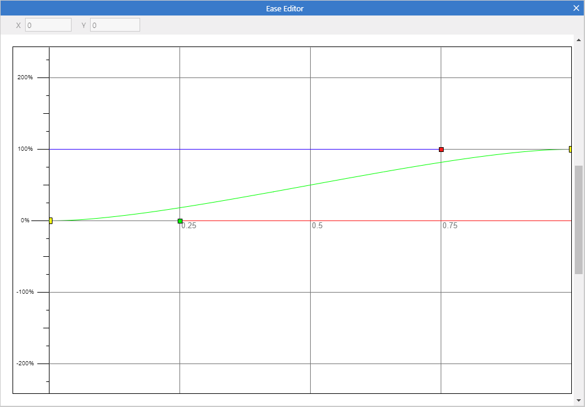Click into the Y value field
The height and width of the screenshot is (407, 585).
(x=115, y=25)
